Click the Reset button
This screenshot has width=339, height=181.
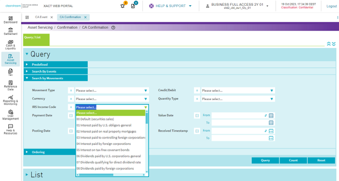tap(321, 160)
